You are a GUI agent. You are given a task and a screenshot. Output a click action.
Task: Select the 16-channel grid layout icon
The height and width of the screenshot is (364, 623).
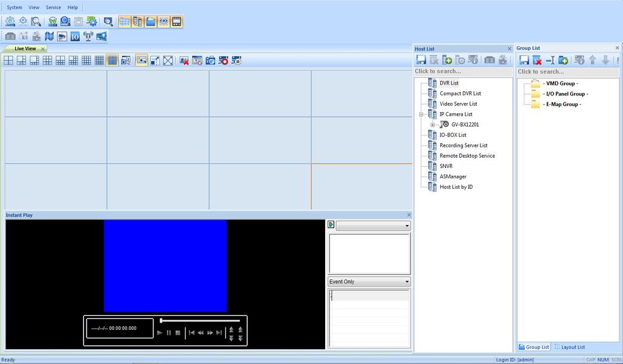[86, 60]
